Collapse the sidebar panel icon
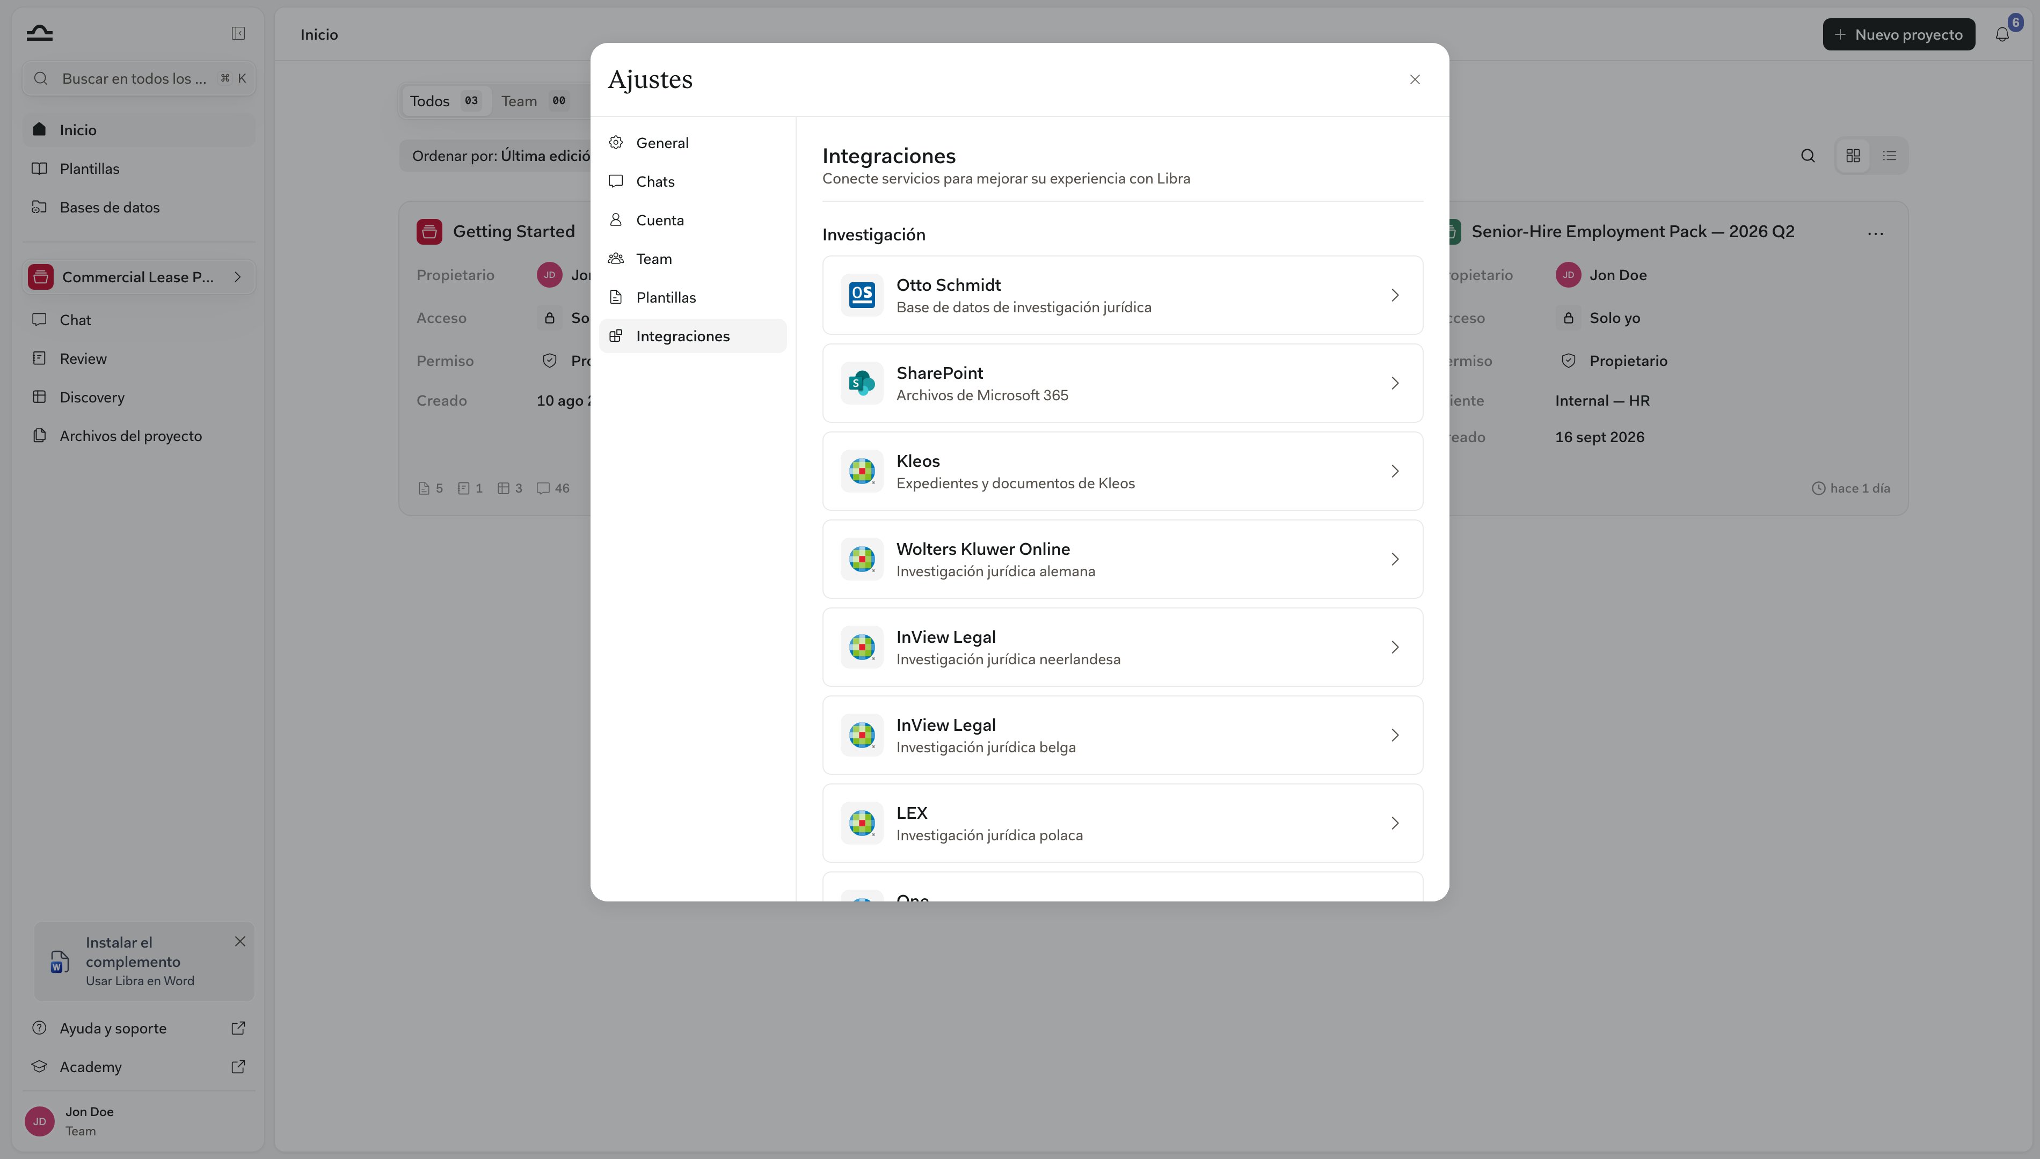The width and height of the screenshot is (2040, 1159). [x=238, y=33]
